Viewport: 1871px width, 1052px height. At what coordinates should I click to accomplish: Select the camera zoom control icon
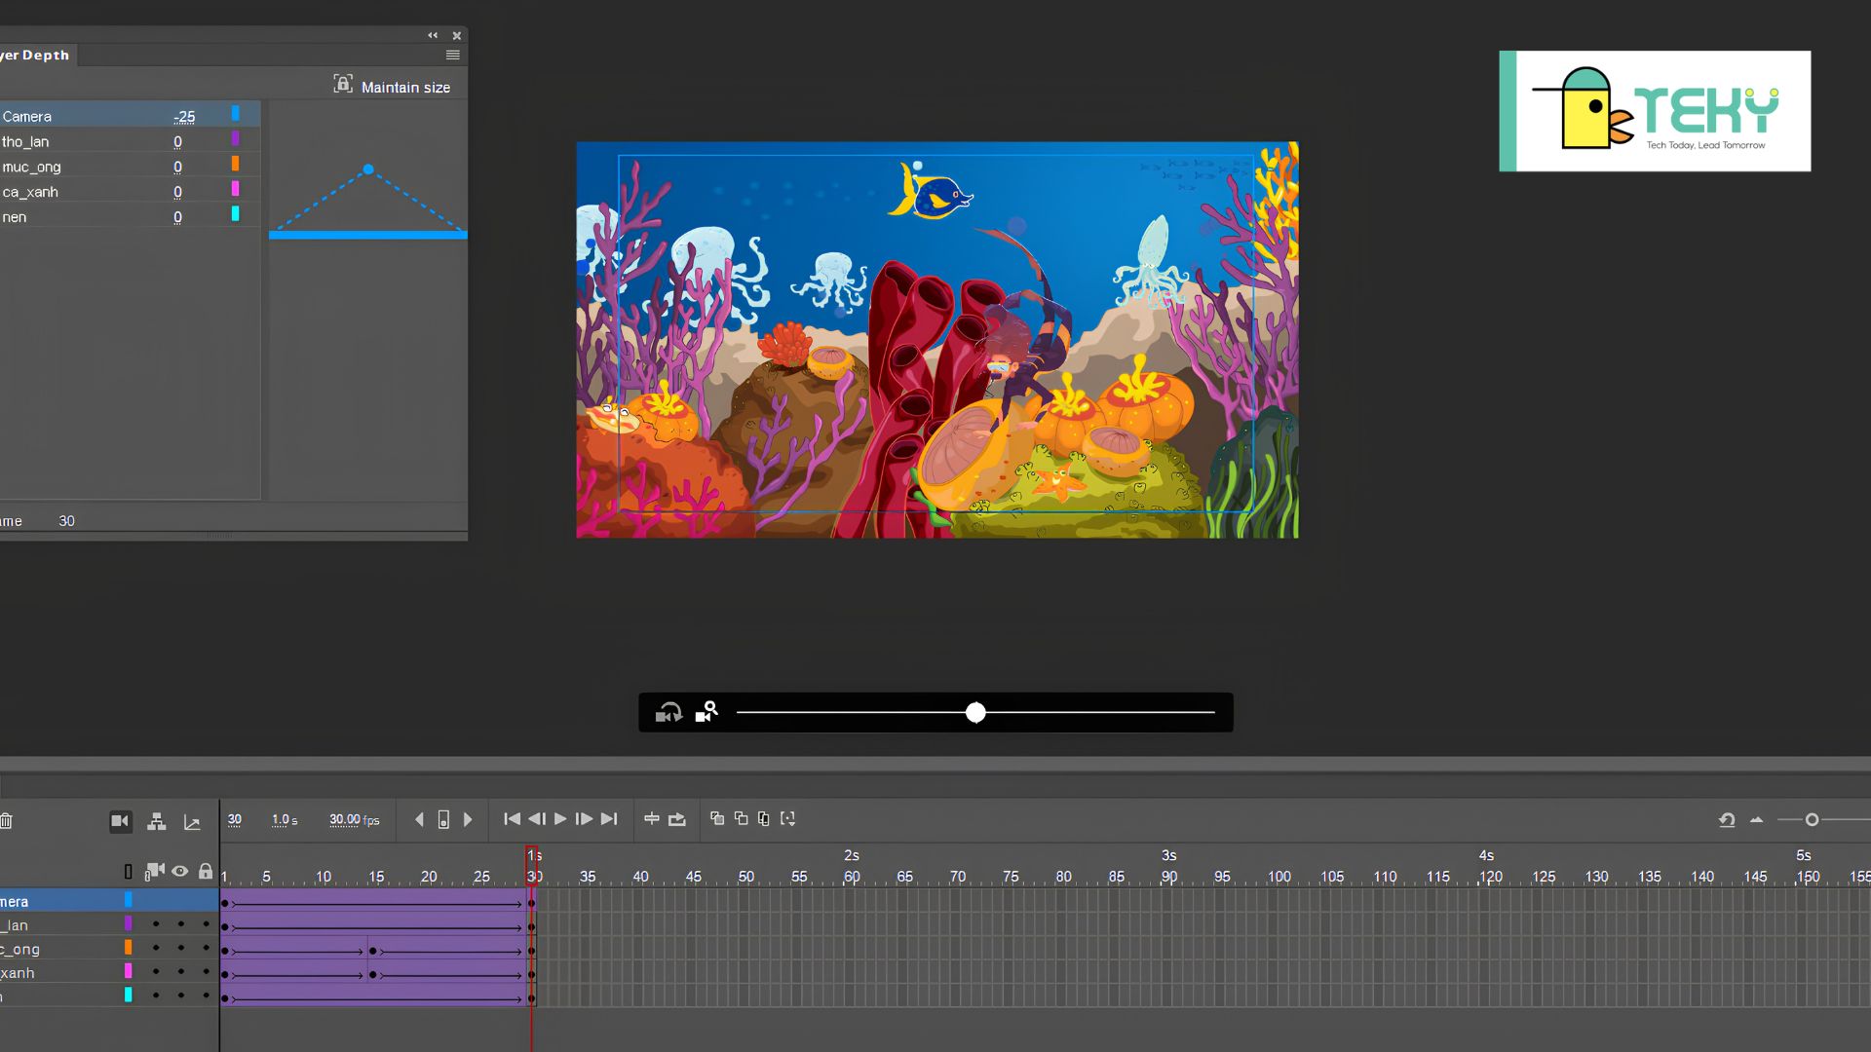(706, 713)
